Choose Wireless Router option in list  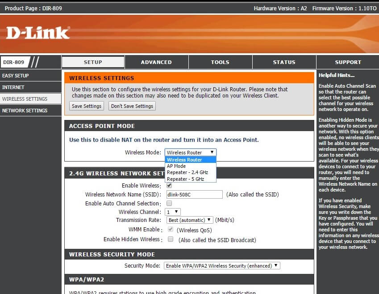pyautogui.click(x=191, y=160)
